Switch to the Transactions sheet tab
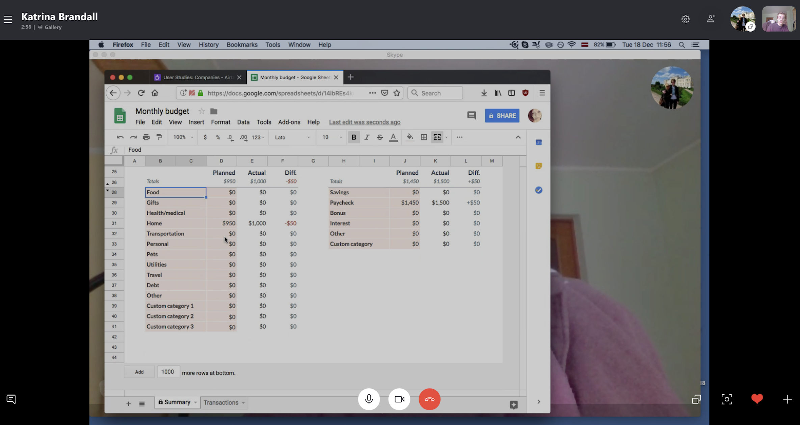 point(221,402)
